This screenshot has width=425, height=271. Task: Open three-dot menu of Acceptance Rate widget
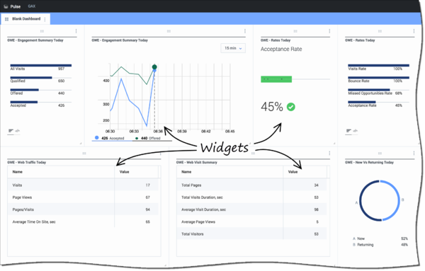329,31
